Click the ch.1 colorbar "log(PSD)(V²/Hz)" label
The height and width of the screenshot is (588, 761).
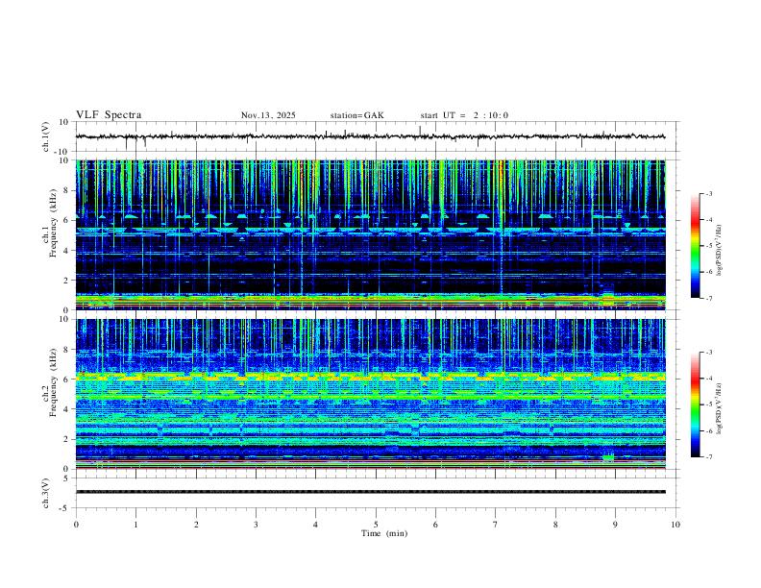coord(720,250)
